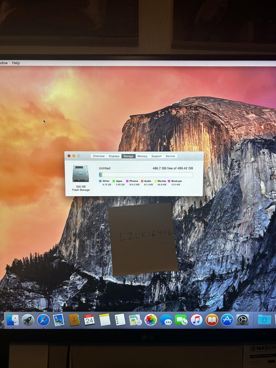Open Mail stamp icon in Dock
The height and width of the screenshot is (368, 276).
[59, 320]
